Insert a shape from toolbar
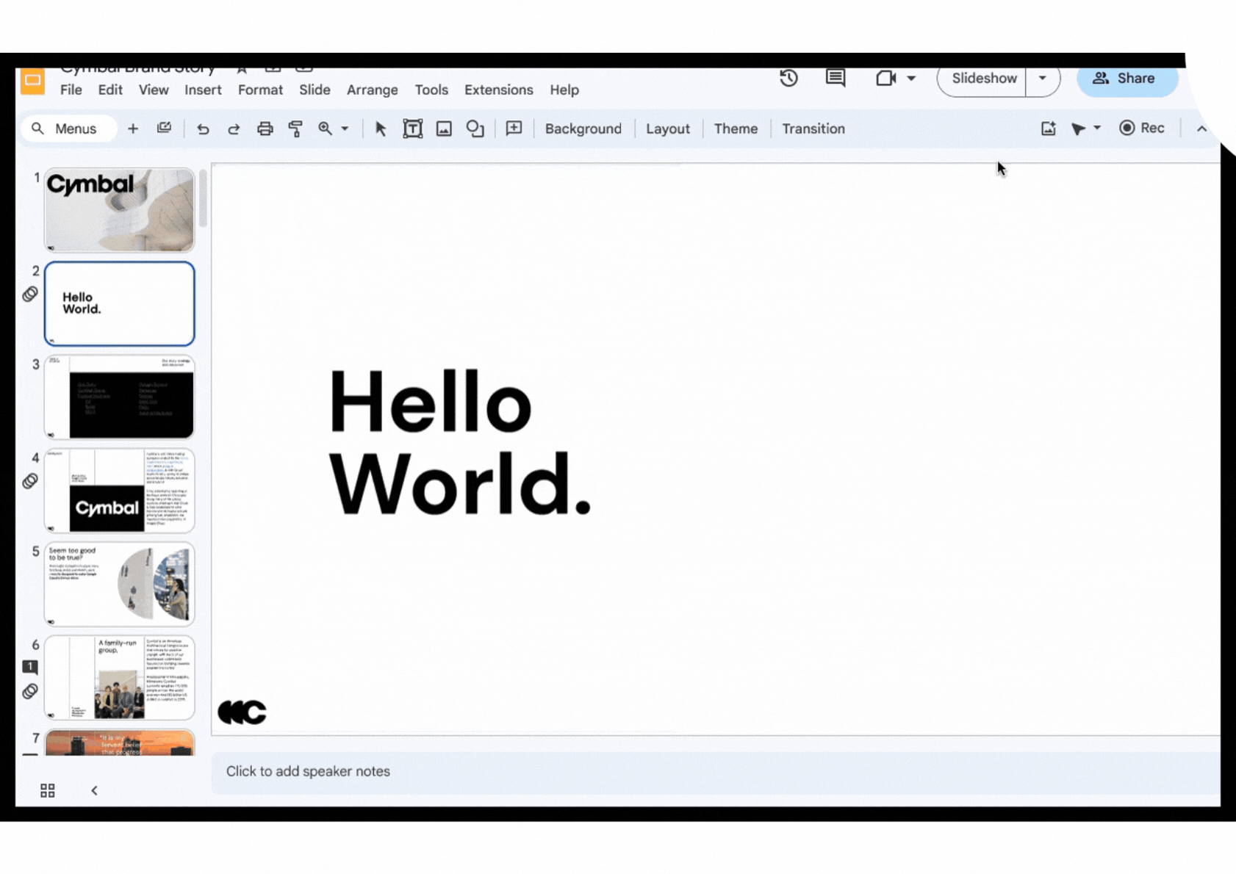The height and width of the screenshot is (874, 1236). click(475, 129)
